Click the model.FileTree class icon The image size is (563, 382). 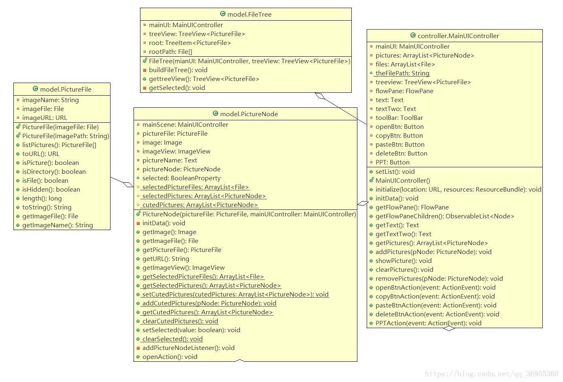click(223, 14)
